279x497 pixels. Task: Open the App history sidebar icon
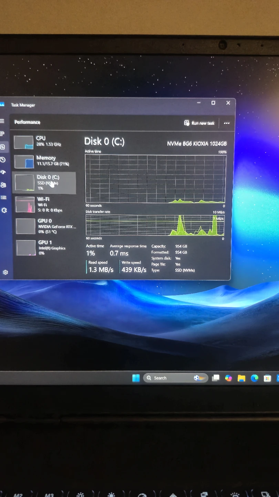click(x=3, y=160)
